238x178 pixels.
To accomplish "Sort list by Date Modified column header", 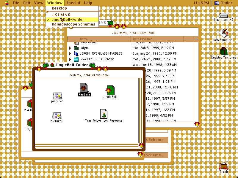I will (x=157, y=39).
